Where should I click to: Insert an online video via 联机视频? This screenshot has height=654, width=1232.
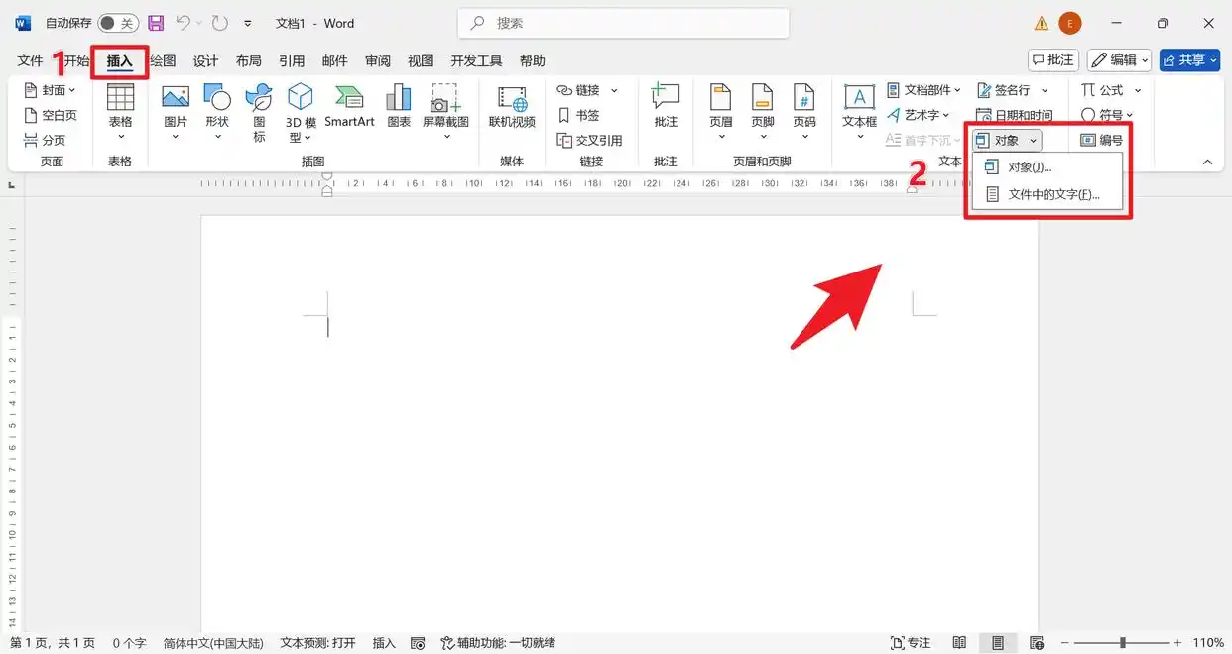pyautogui.click(x=511, y=107)
